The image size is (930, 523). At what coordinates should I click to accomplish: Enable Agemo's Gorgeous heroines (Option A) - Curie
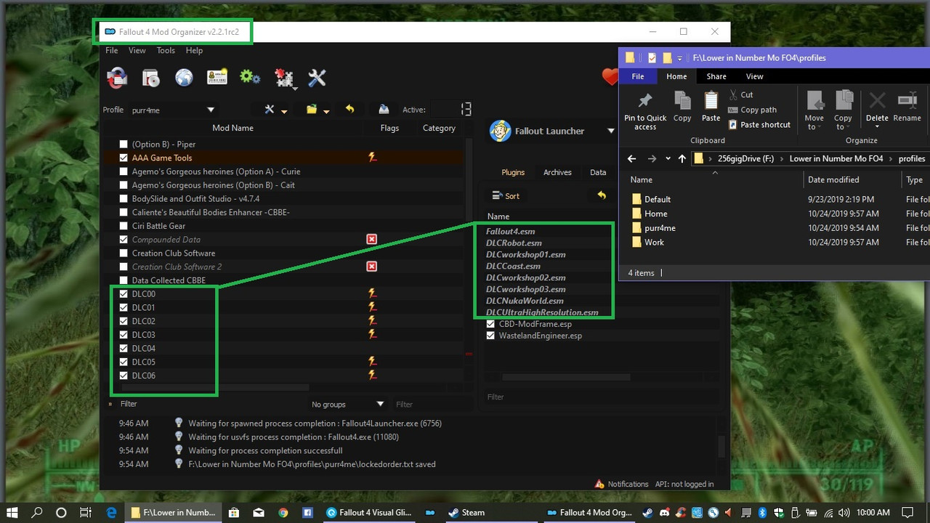coord(124,171)
